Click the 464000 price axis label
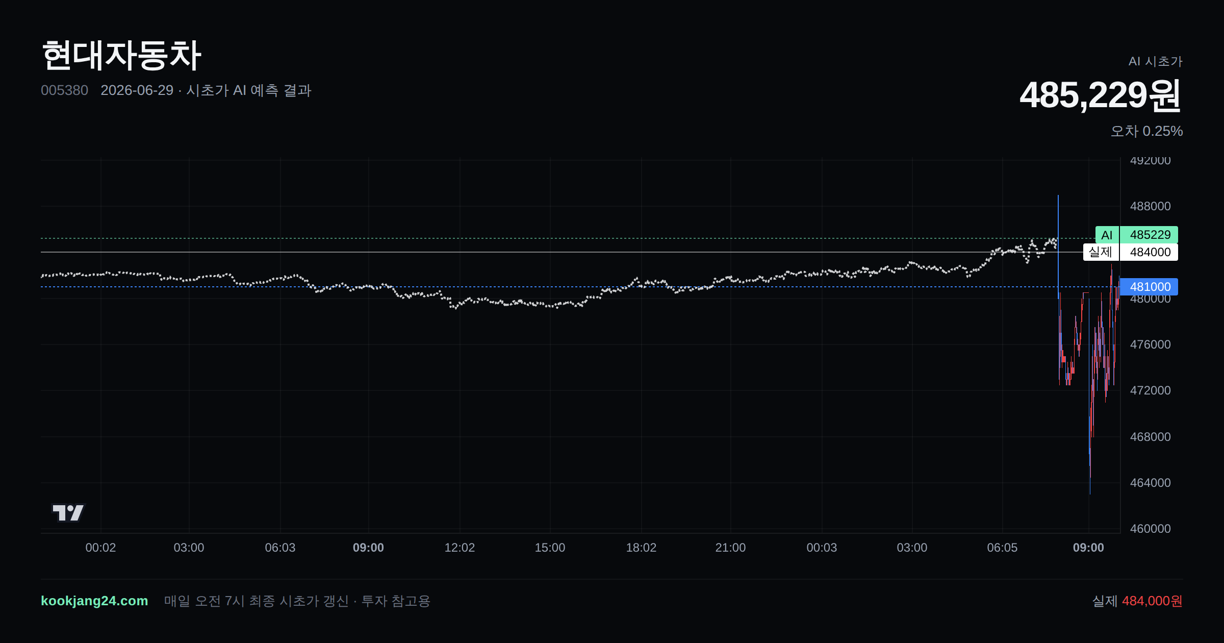The width and height of the screenshot is (1224, 643). click(x=1150, y=483)
